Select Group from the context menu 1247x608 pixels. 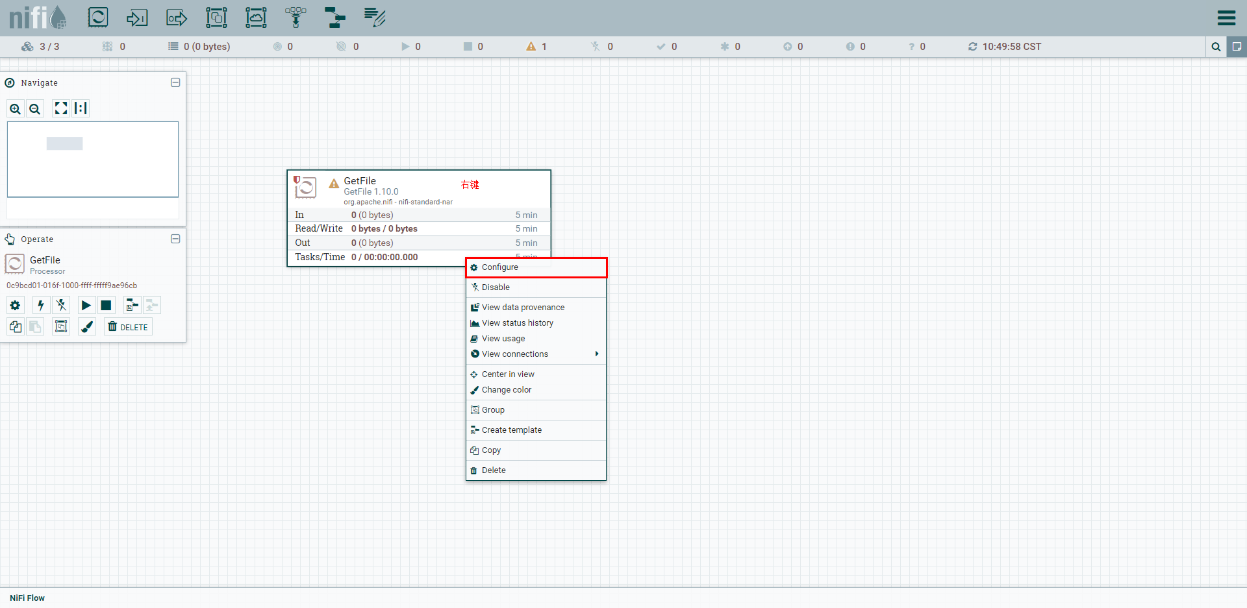click(x=536, y=410)
